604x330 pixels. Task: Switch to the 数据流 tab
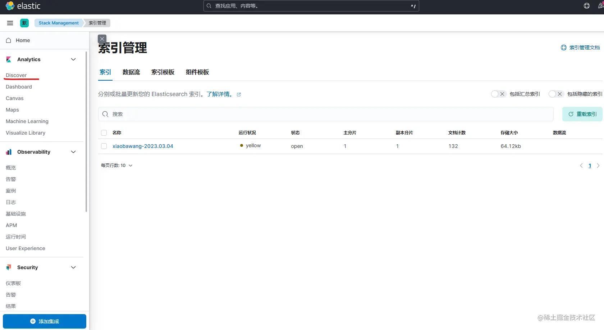pos(131,72)
